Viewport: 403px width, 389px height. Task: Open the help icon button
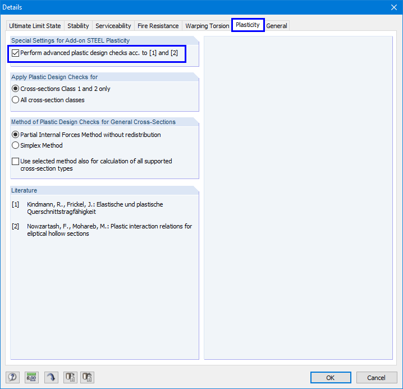pos(12,377)
